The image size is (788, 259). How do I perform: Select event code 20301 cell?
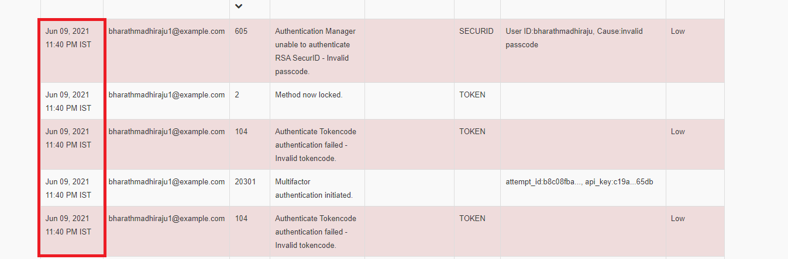(245, 182)
